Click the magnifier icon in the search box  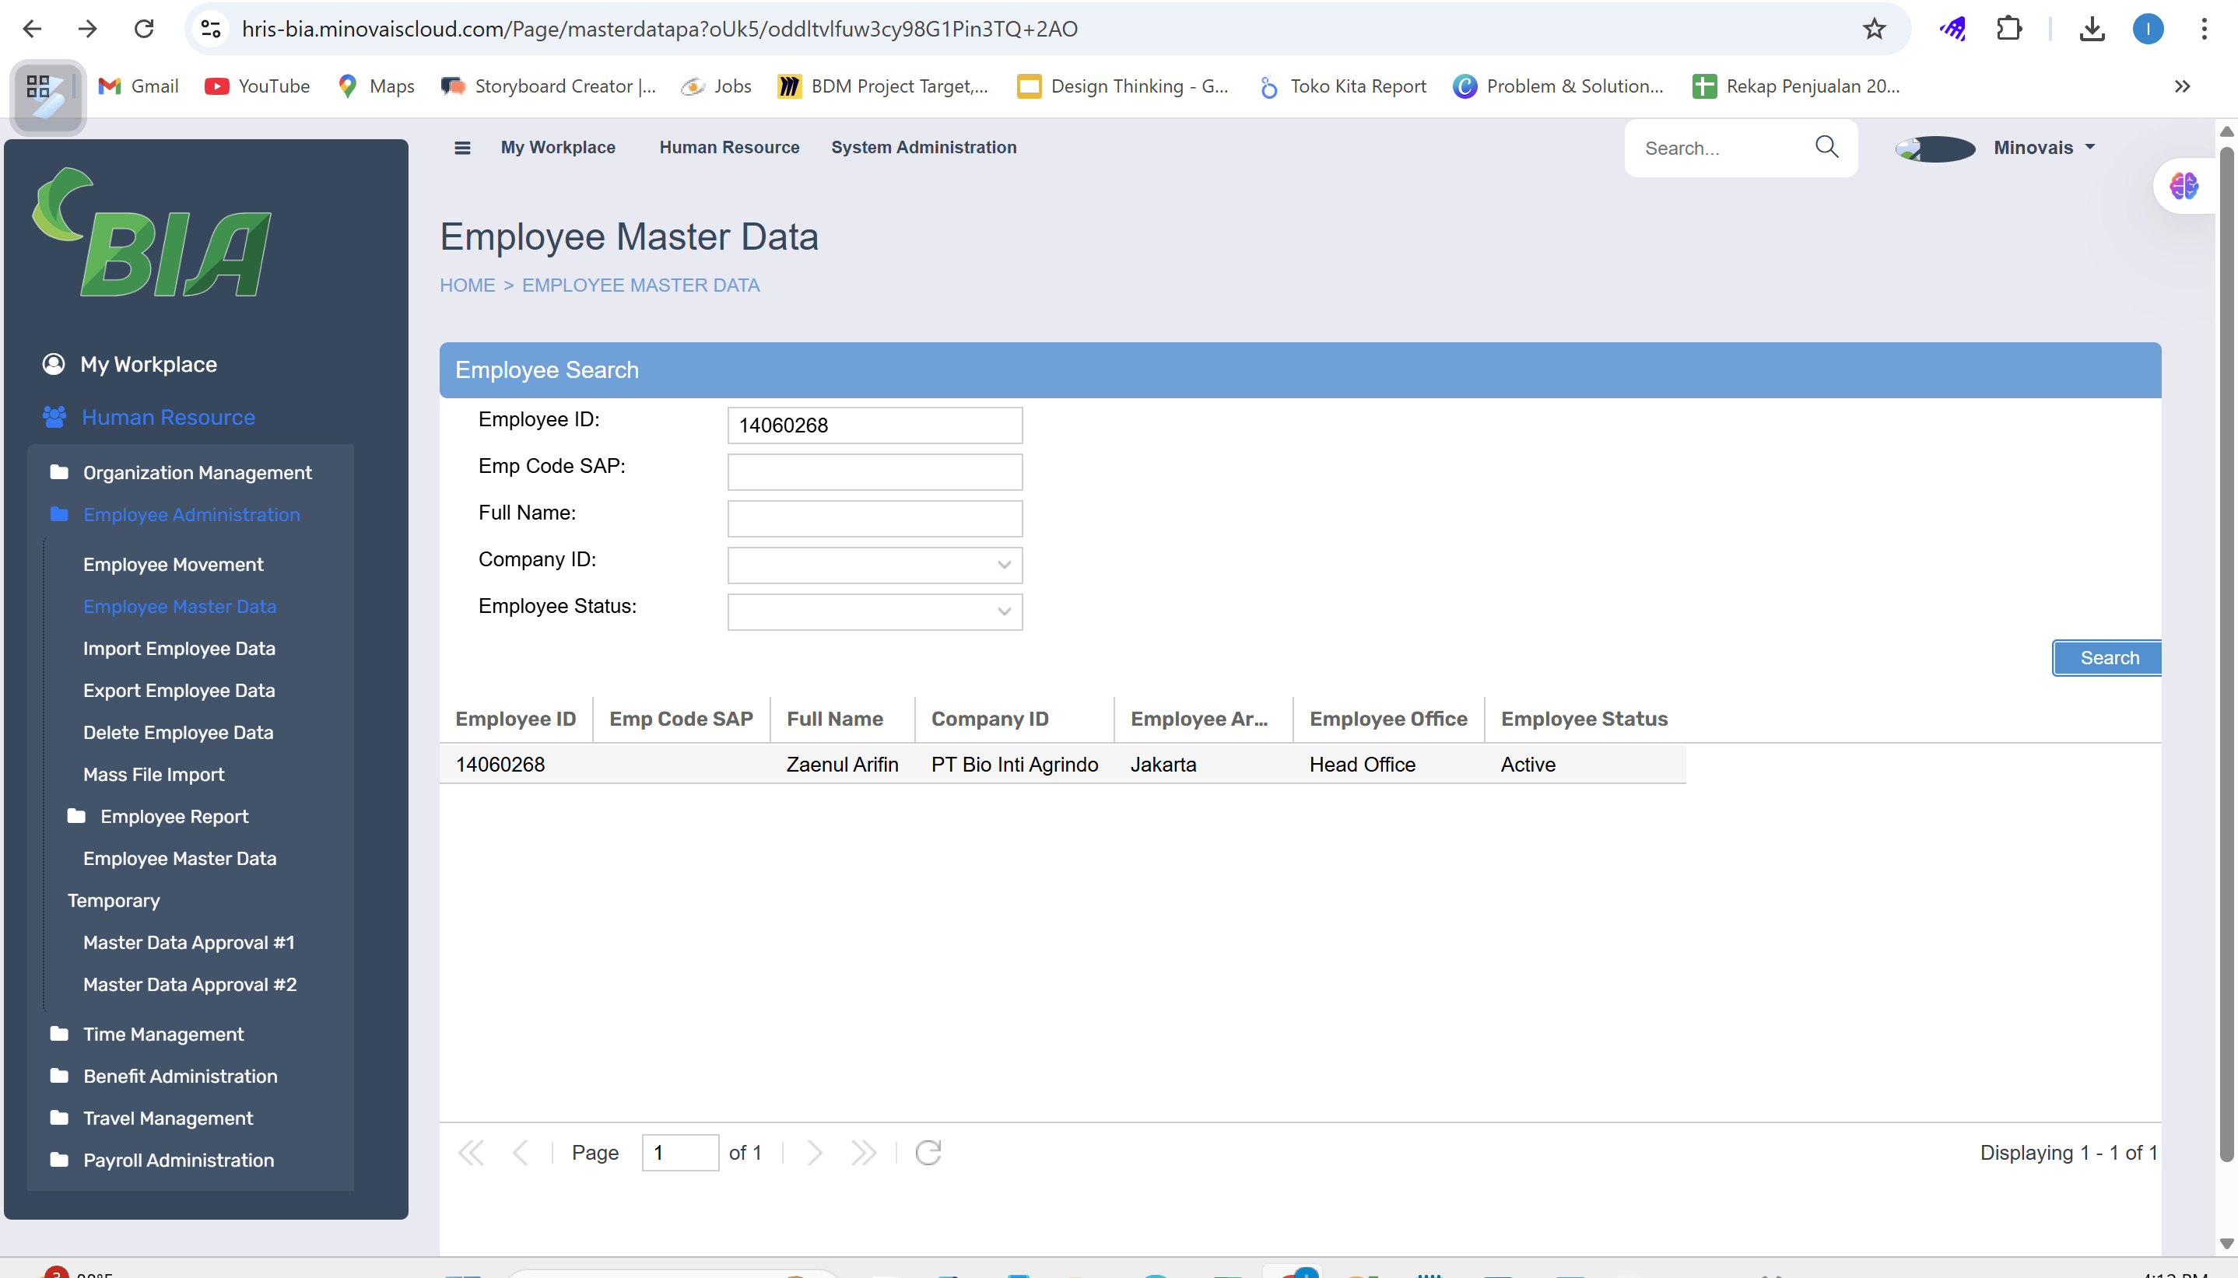tap(1826, 146)
